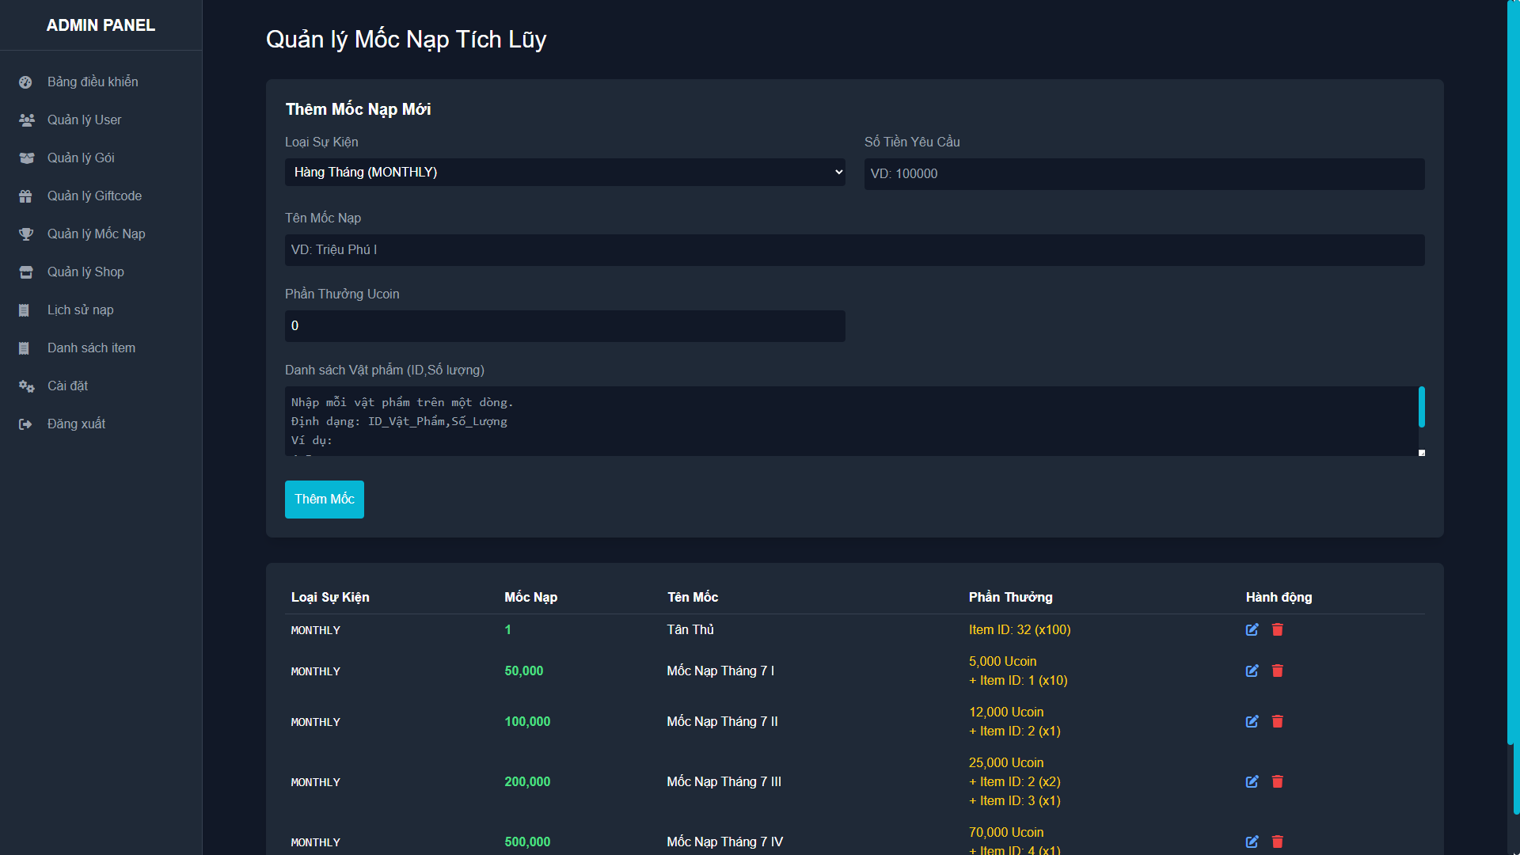The height and width of the screenshot is (855, 1520).
Task: Click the gears icon beside Cài đặt
Action: [26, 386]
